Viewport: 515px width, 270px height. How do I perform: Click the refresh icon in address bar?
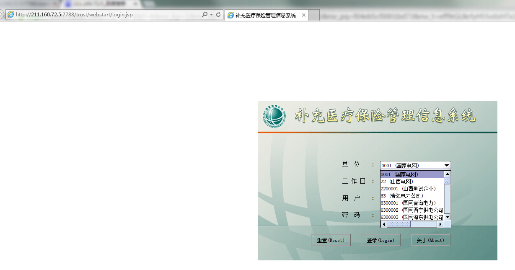218,14
